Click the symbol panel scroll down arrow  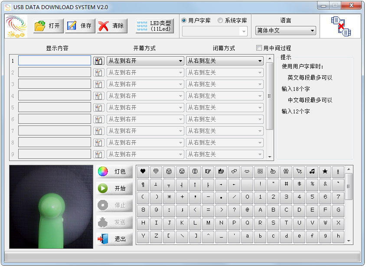click(349, 241)
